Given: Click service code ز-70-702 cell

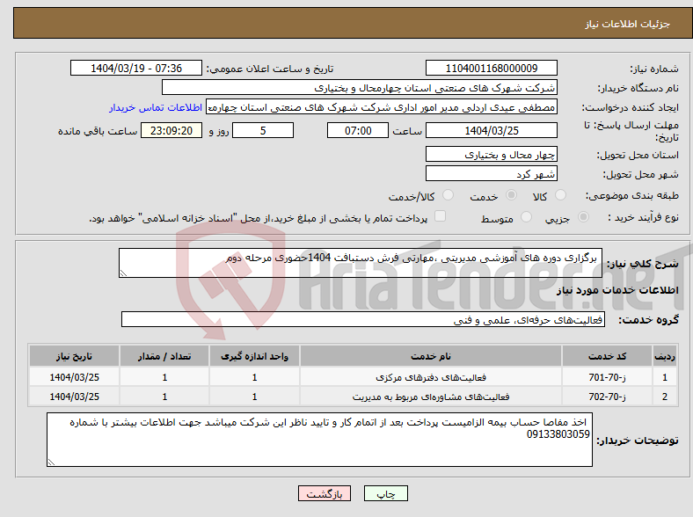Looking at the screenshot, I should click(608, 397).
